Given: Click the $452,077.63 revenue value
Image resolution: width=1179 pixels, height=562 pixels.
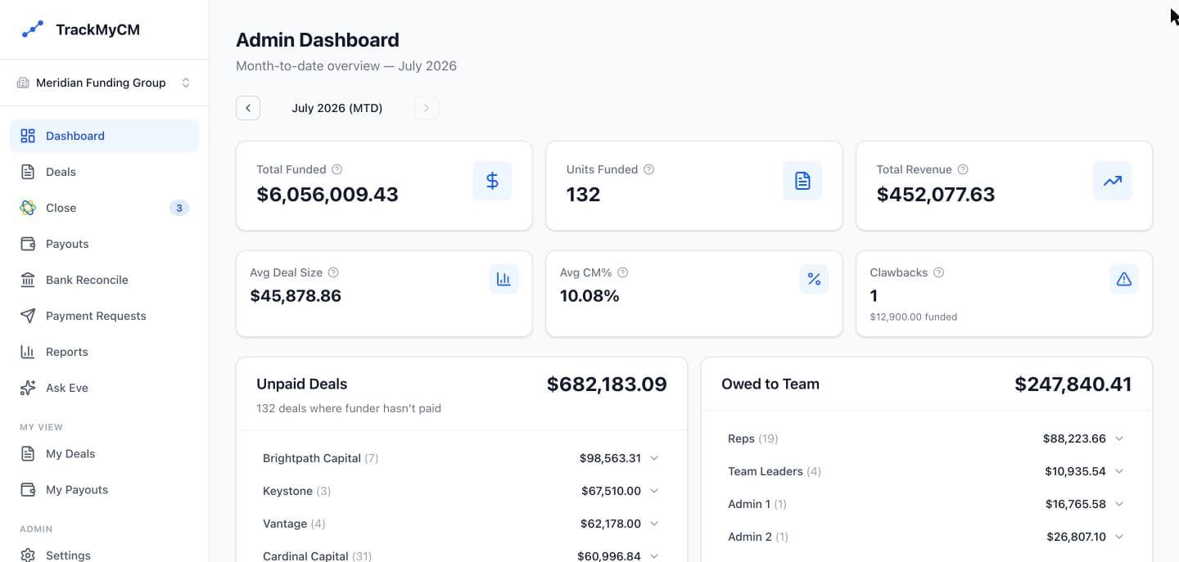Looking at the screenshot, I should coord(936,195).
